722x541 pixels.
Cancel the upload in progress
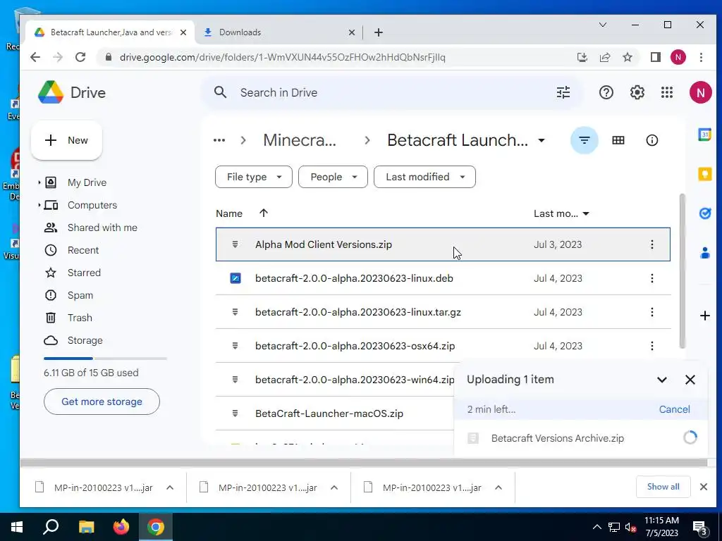click(x=674, y=409)
